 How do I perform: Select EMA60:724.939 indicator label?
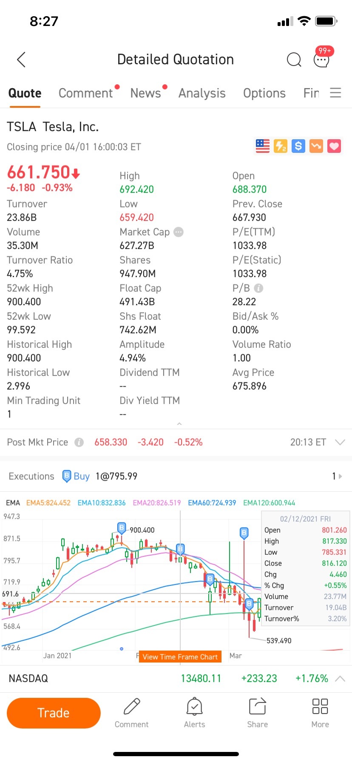212,503
